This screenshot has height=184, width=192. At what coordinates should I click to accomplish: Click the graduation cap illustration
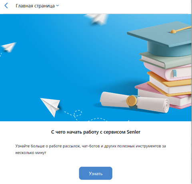159,39
